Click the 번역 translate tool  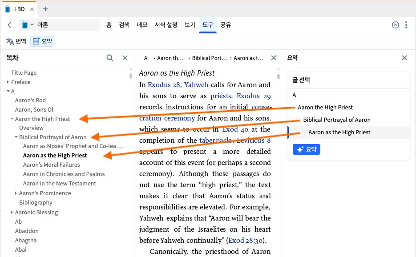pyautogui.click(x=16, y=41)
